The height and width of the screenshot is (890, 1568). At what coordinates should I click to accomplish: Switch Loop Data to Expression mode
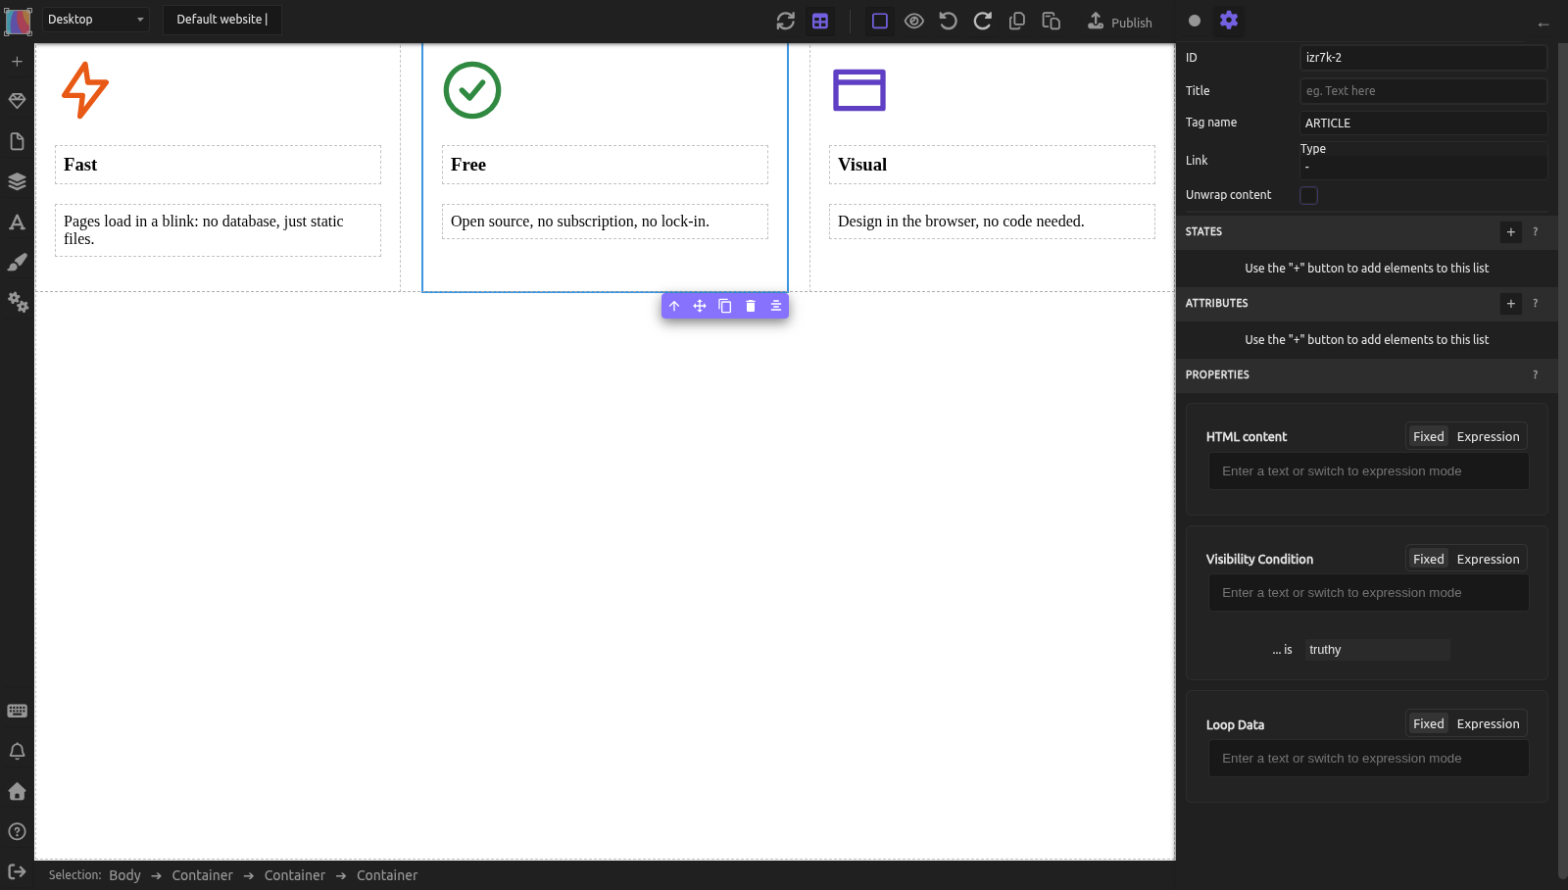pyautogui.click(x=1488, y=724)
